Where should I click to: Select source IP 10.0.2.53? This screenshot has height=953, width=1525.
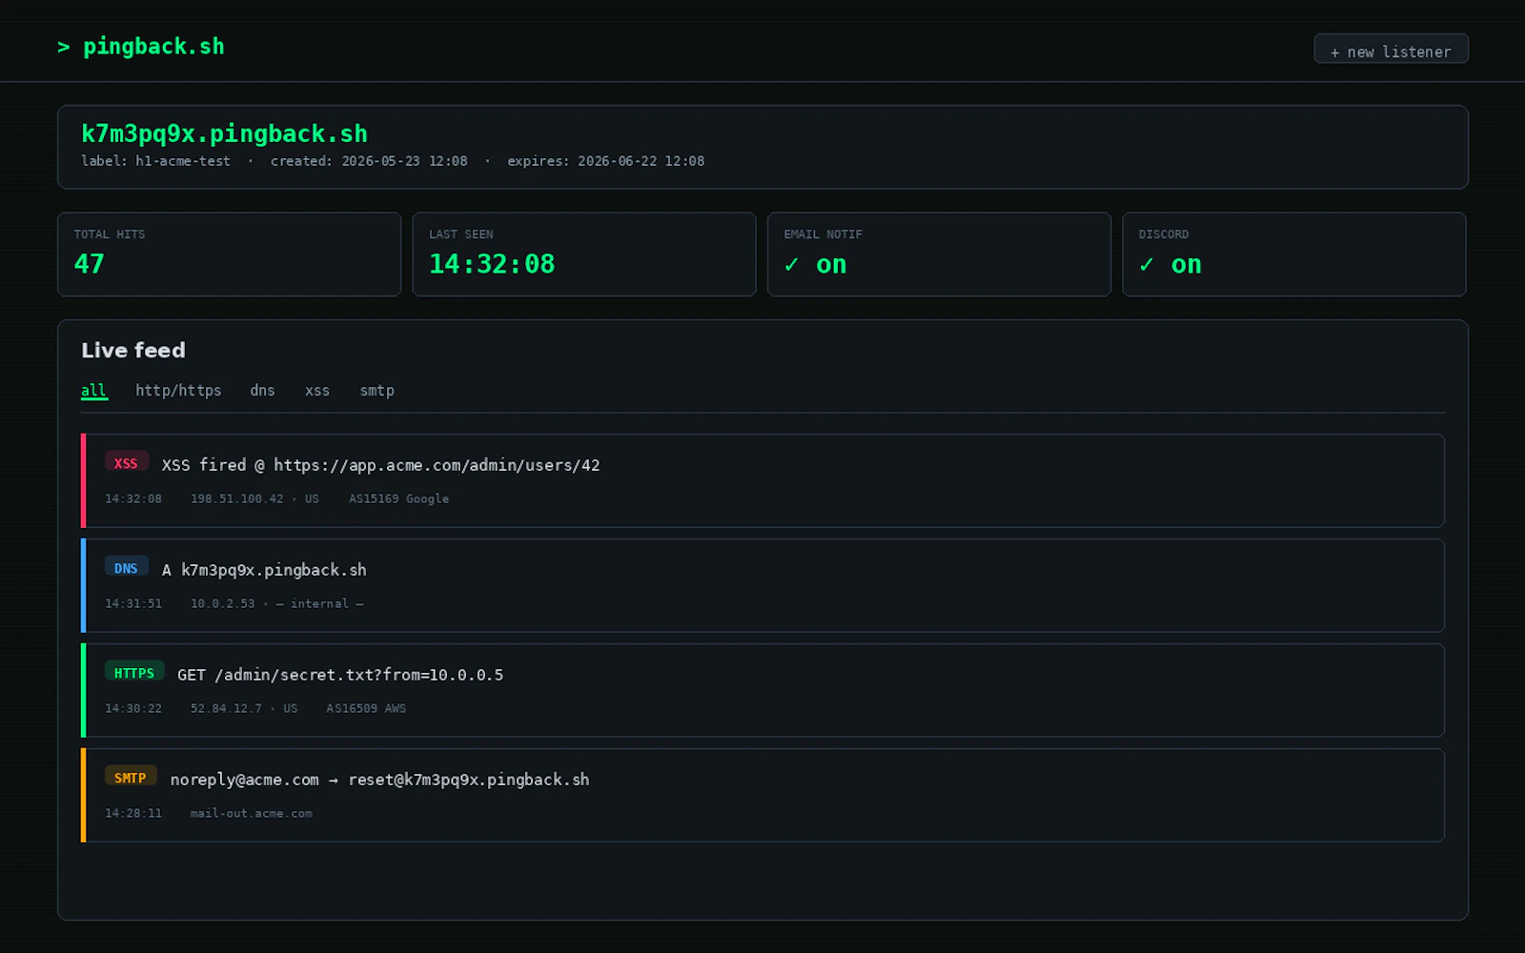point(223,604)
